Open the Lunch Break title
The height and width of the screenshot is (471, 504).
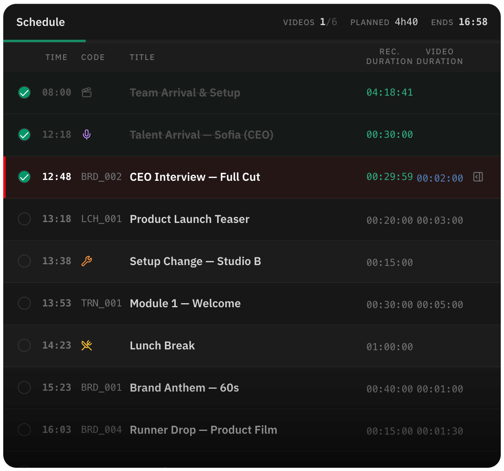[162, 346]
